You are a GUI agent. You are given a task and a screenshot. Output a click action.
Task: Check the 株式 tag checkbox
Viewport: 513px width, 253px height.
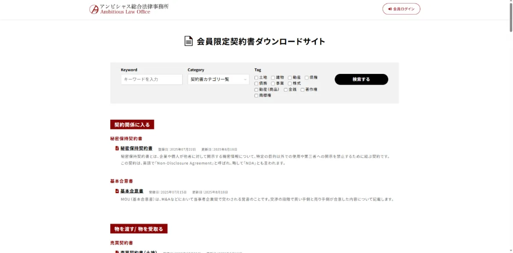coord(290,84)
